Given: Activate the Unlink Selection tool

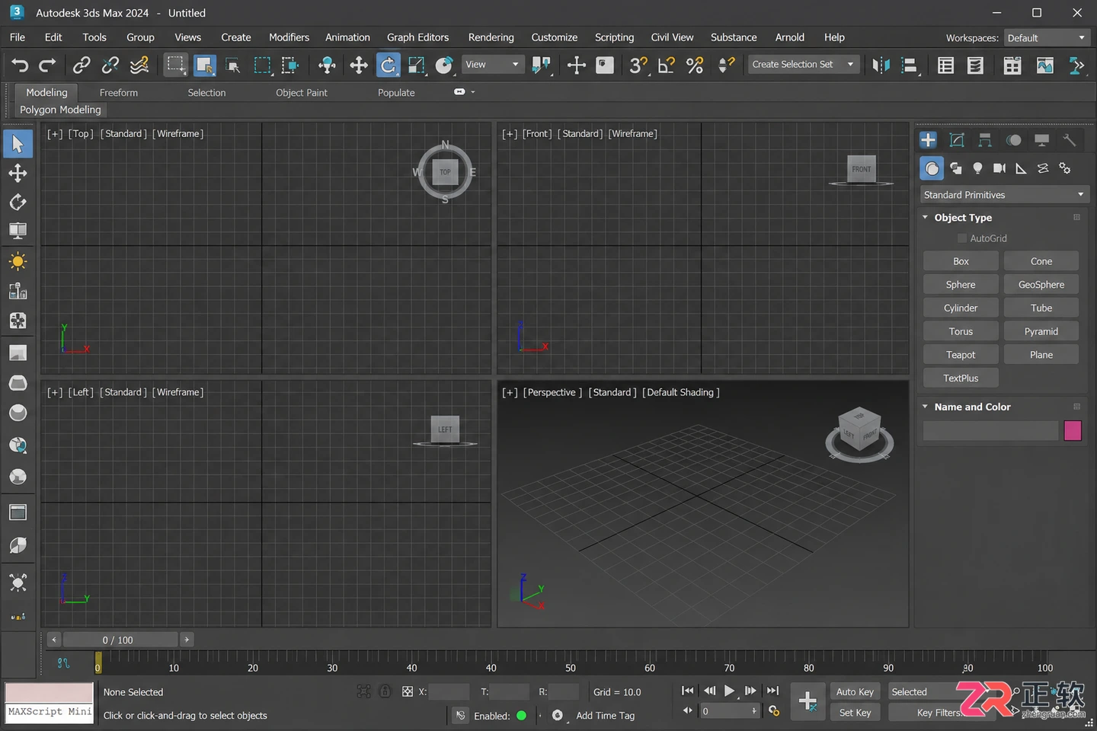Looking at the screenshot, I should 110,65.
